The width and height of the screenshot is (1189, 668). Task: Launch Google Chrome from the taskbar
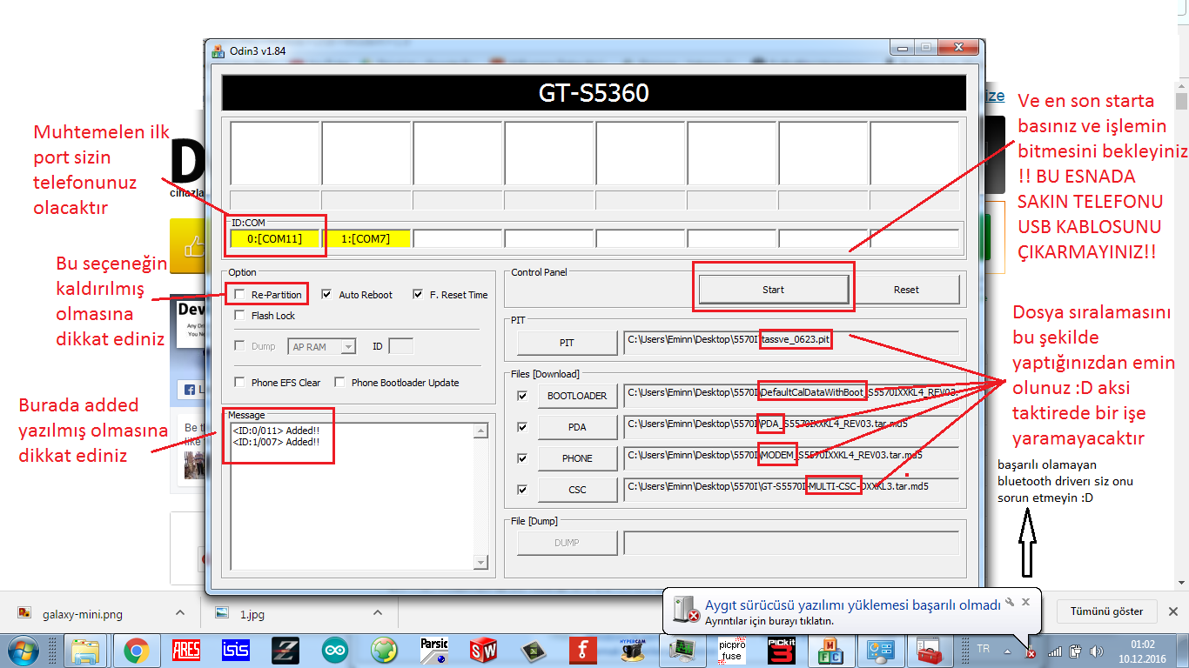pos(135,651)
